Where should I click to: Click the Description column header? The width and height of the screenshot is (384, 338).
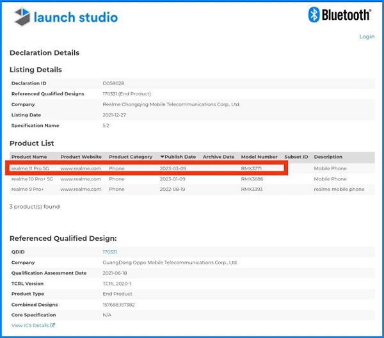[x=328, y=157]
